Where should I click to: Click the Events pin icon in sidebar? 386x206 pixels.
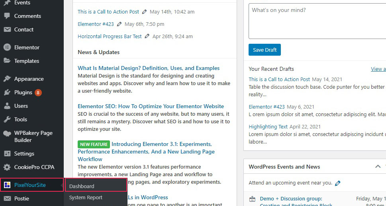click(x=7, y=3)
